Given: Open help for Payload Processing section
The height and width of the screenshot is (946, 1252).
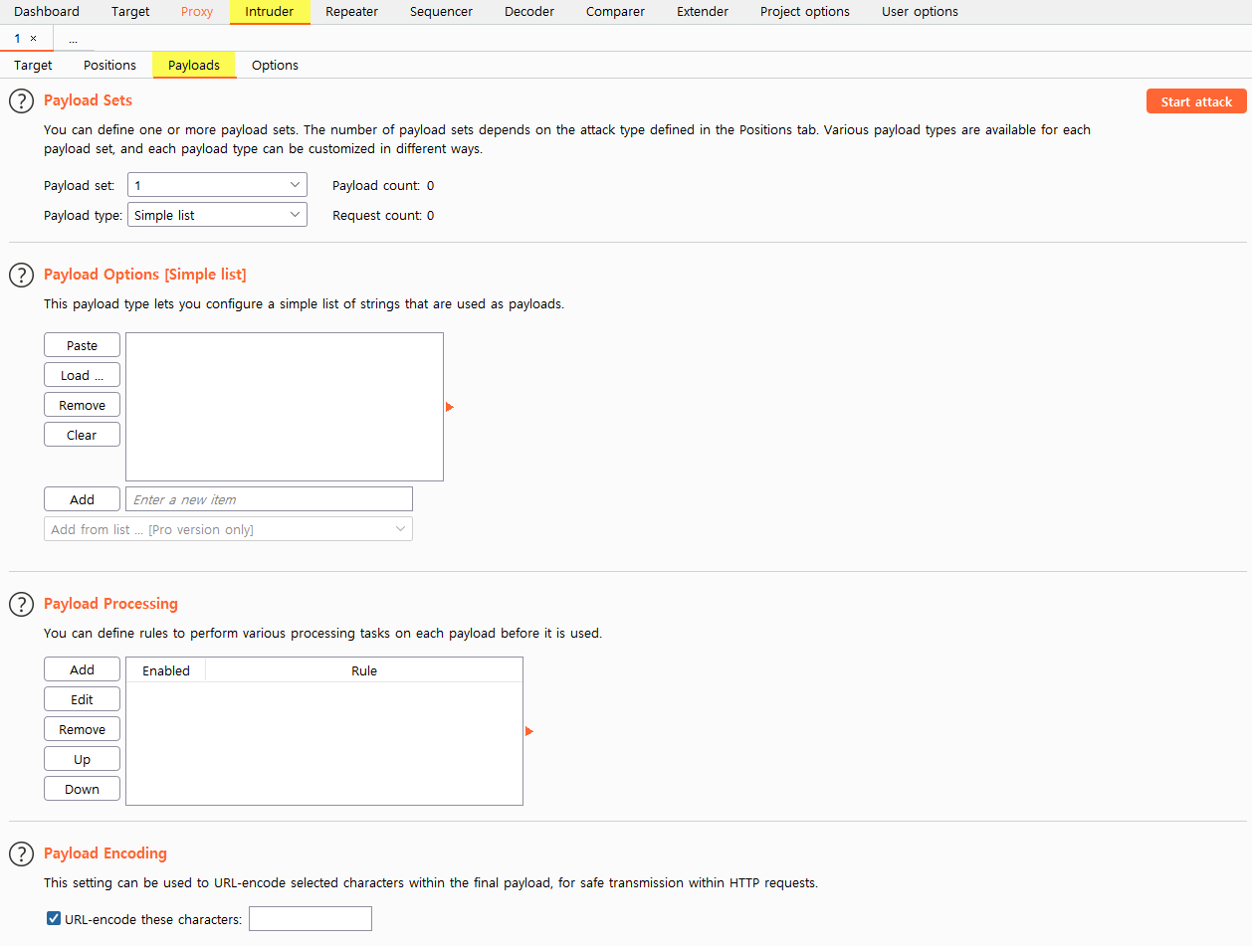Looking at the screenshot, I should click(x=21, y=604).
